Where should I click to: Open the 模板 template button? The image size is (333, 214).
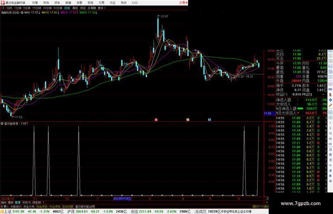click(11, 203)
